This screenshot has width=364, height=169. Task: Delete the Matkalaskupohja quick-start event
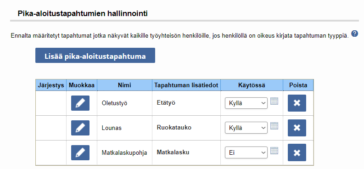[x=297, y=152]
